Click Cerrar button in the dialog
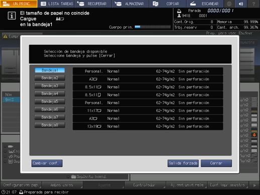This screenshot has height=195, width=260. 216,163
